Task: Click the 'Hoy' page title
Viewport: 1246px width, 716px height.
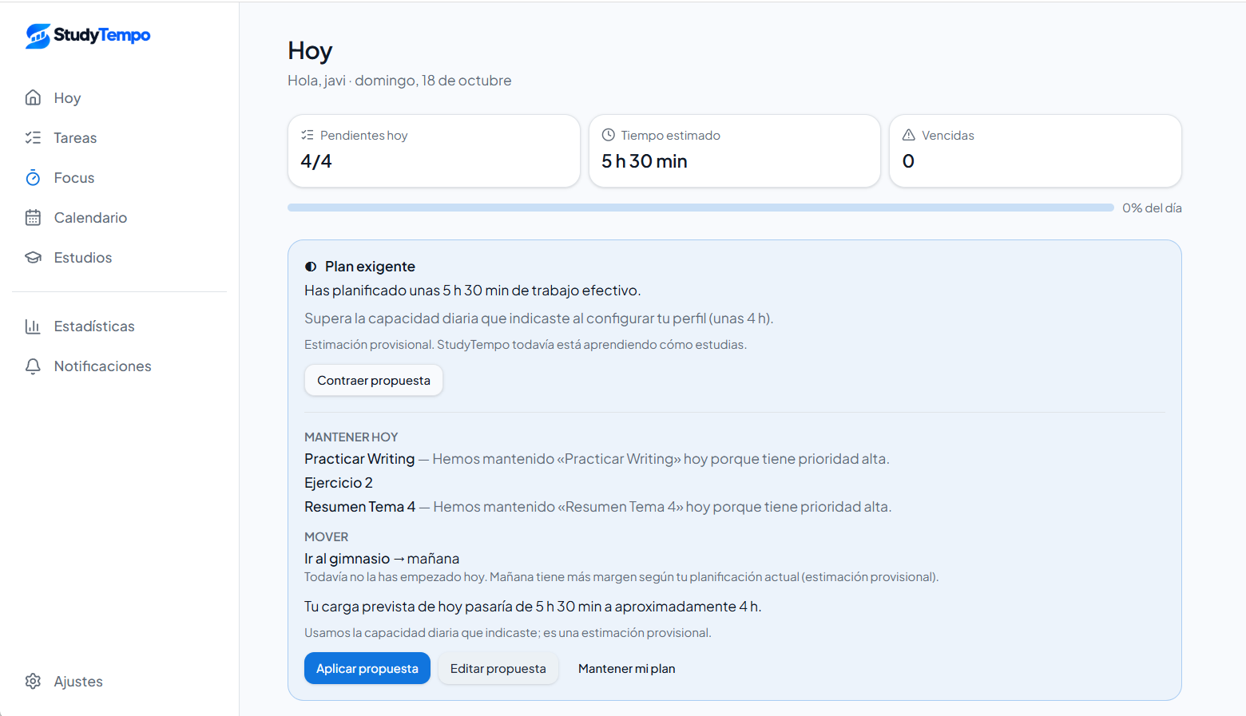Action: coord(310,50)
